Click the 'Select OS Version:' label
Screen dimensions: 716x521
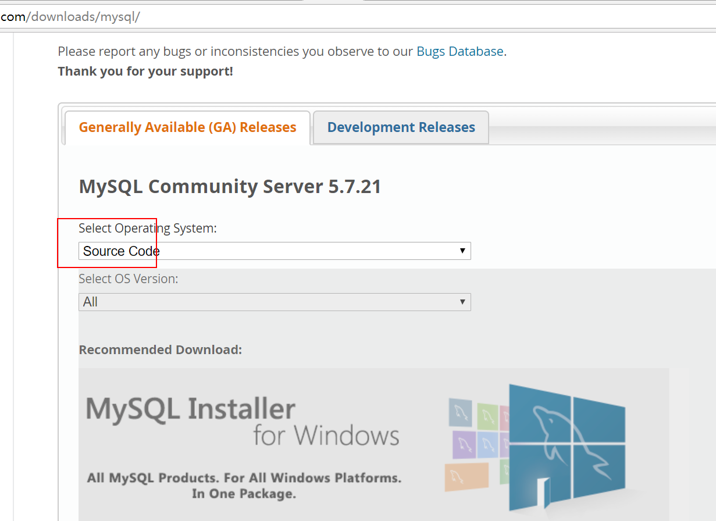(129, 279)
